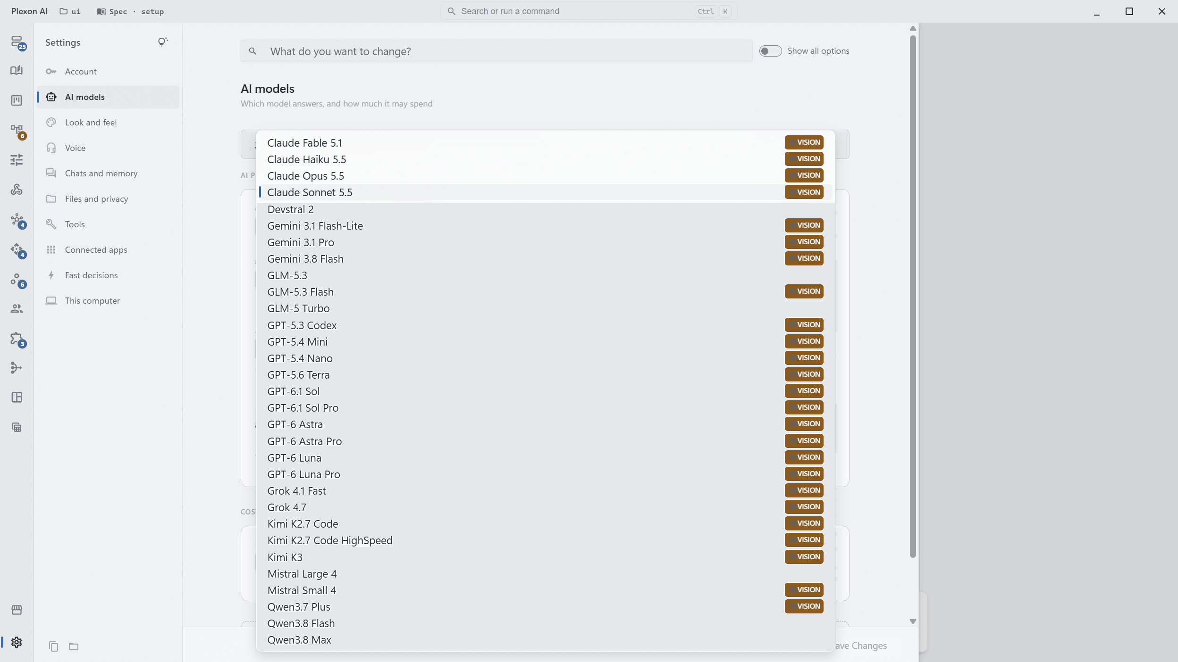Switch to Connected apps settings
1178x662 pixels.
click(108, 250)
